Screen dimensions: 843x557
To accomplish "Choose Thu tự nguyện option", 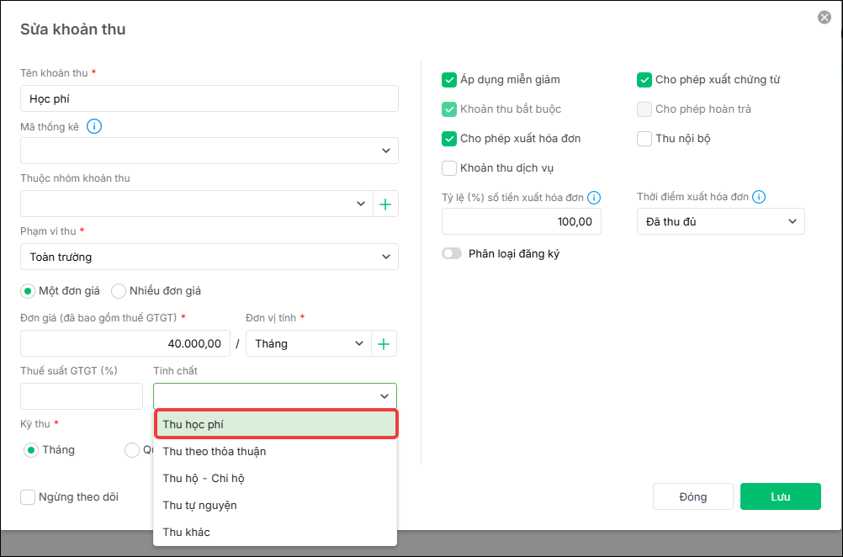I will pos(275,505).
